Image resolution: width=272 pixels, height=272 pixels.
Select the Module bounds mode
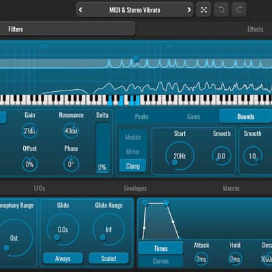click(x=133, y=137)
